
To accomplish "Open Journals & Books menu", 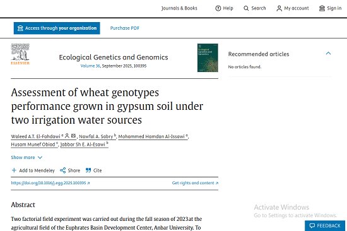I will (179, 8).
